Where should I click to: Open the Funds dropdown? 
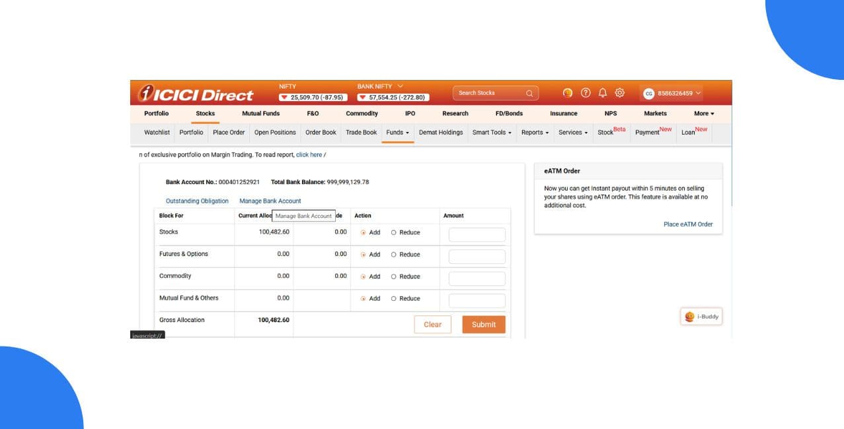pyautogui.click(x=397, y=133)
